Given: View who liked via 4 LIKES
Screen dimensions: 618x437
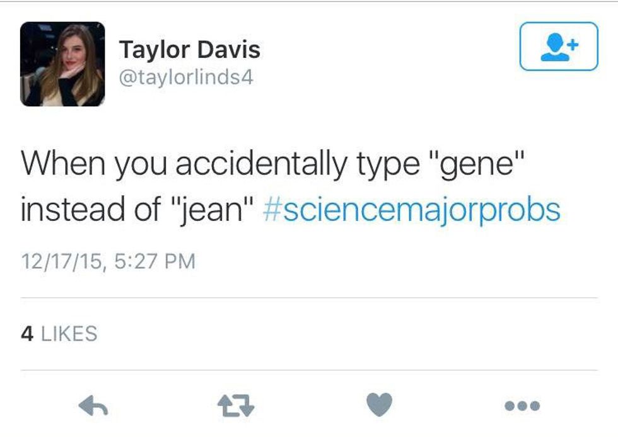Looking at the screenshot, I should point(59,333).
